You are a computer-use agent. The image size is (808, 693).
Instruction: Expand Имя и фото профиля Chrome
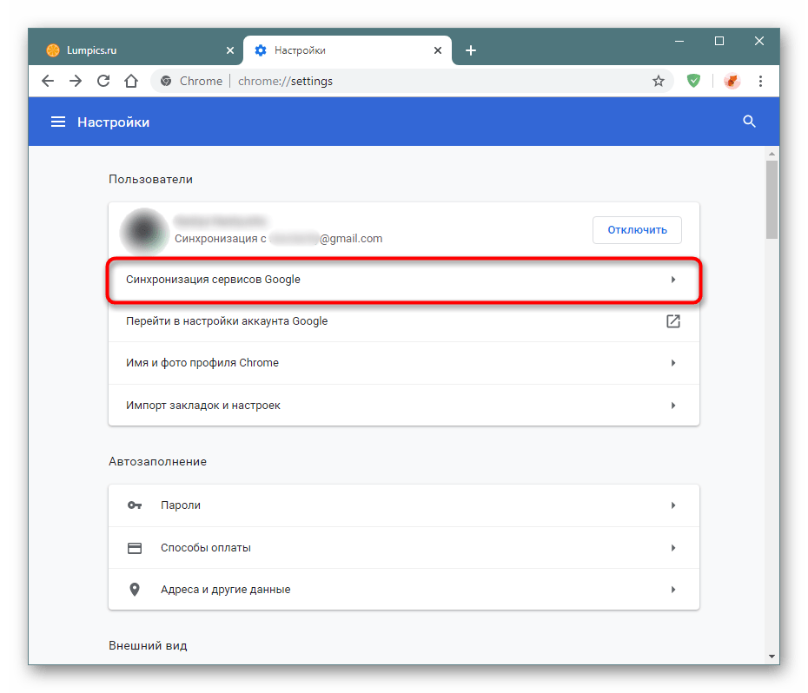click(403, 363)
